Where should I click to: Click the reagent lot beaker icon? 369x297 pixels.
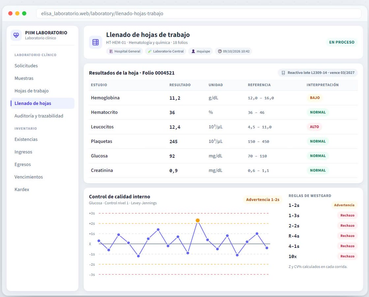pos(283,73)
